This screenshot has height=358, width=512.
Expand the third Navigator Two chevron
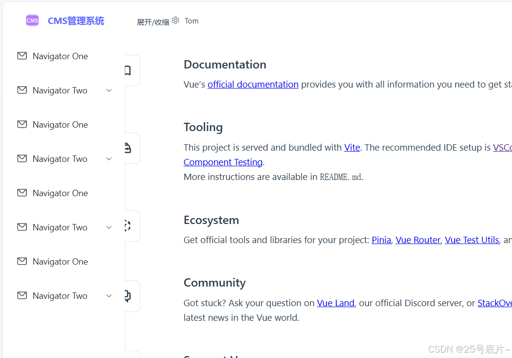click(109, 227)
